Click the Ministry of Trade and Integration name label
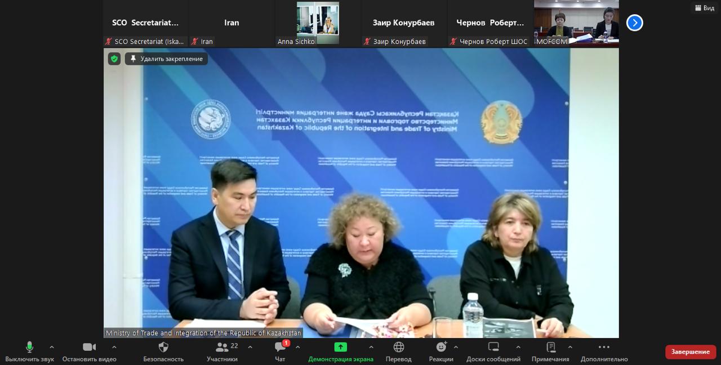 (203, 333)
